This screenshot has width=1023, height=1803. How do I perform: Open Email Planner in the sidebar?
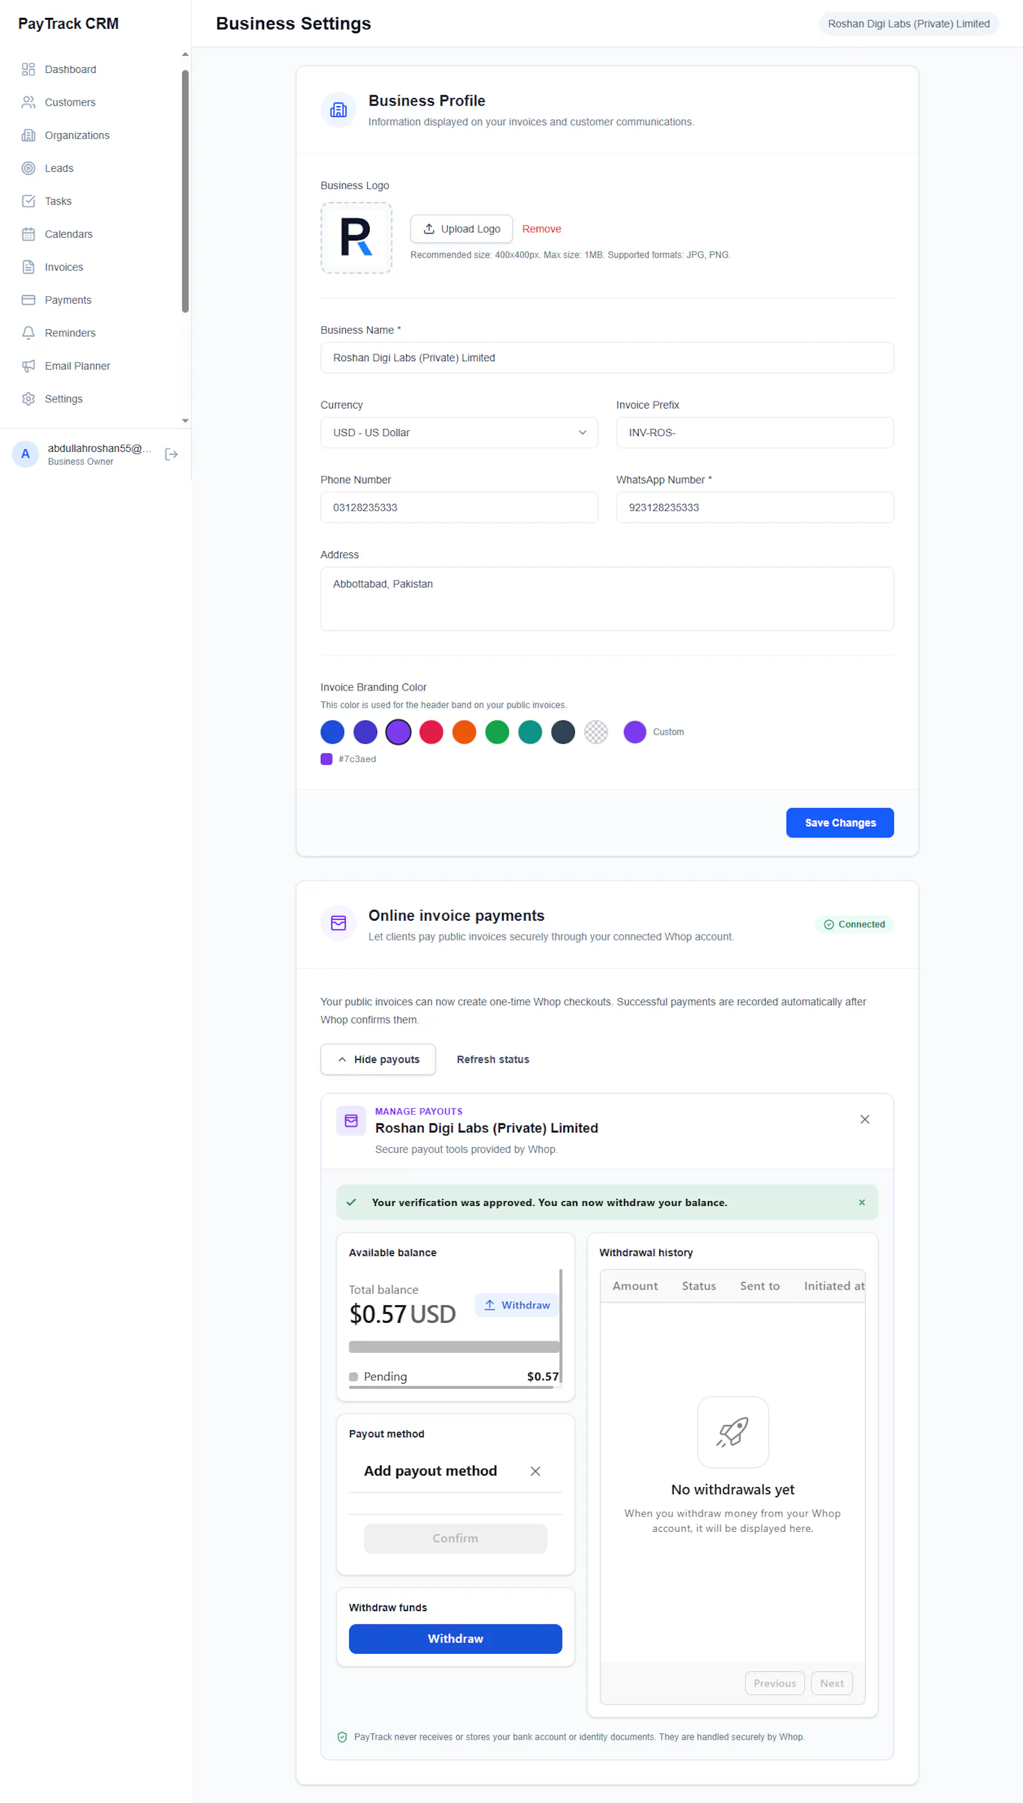[77, 366]
